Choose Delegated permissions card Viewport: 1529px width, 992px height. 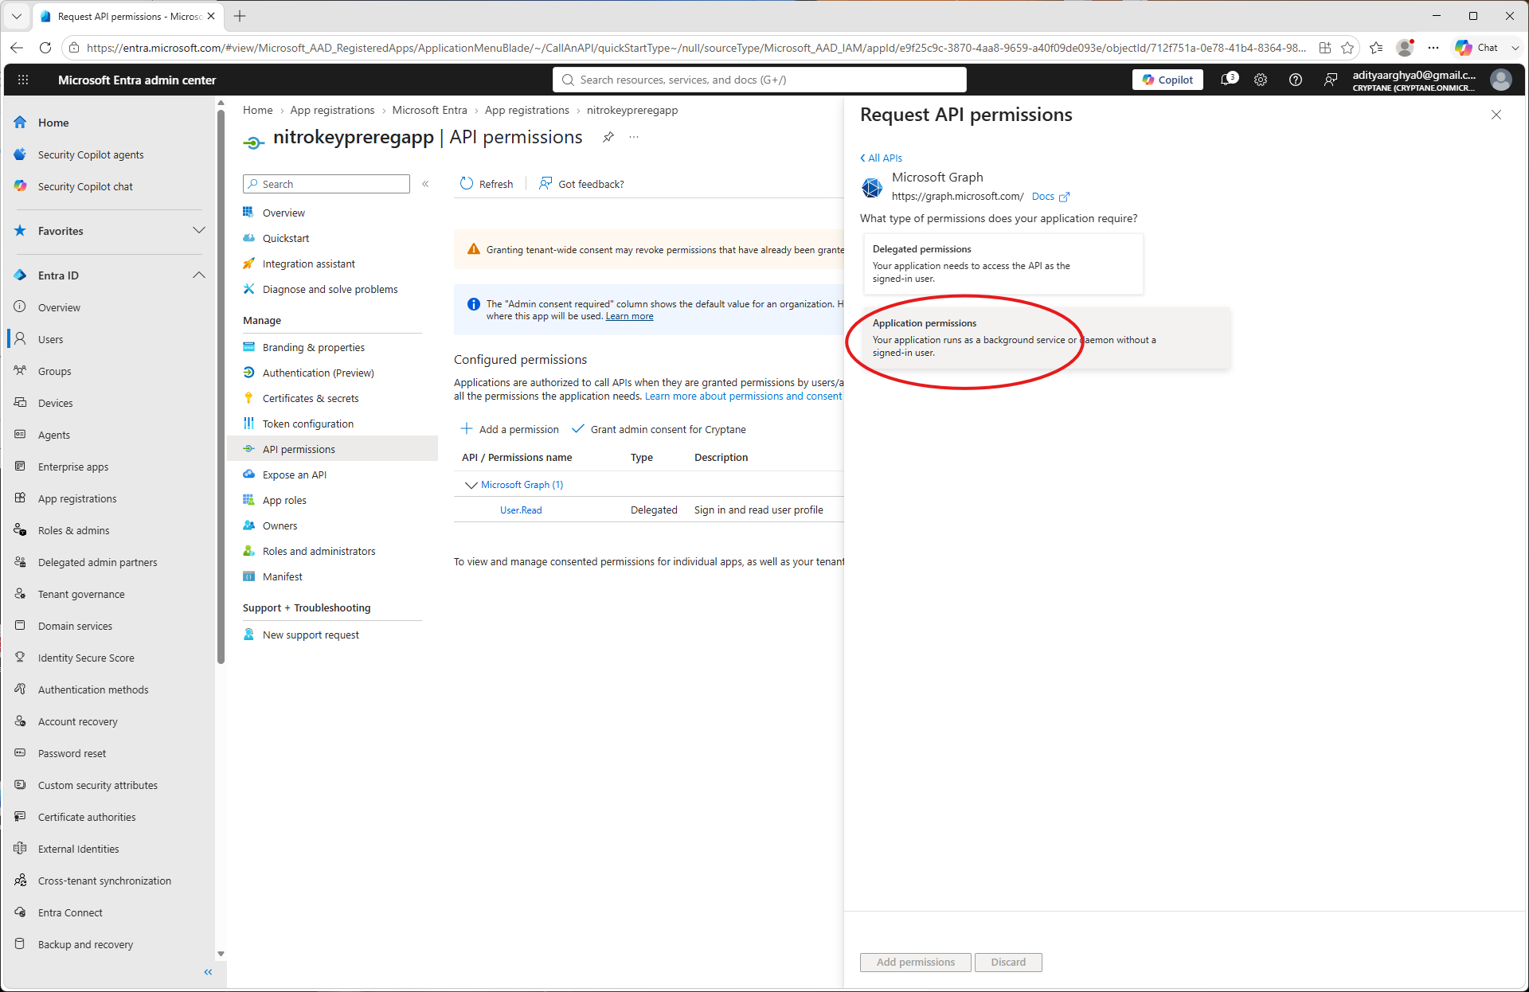[1003, 264]
